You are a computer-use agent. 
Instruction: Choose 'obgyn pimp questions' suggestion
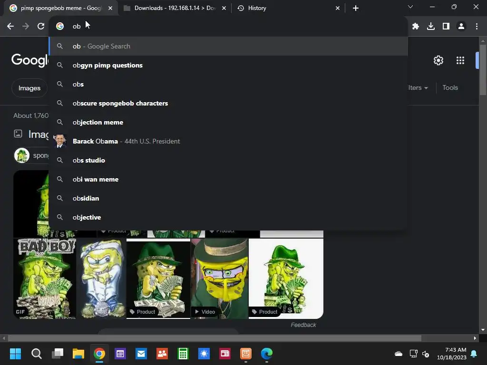tap(228, 65)
